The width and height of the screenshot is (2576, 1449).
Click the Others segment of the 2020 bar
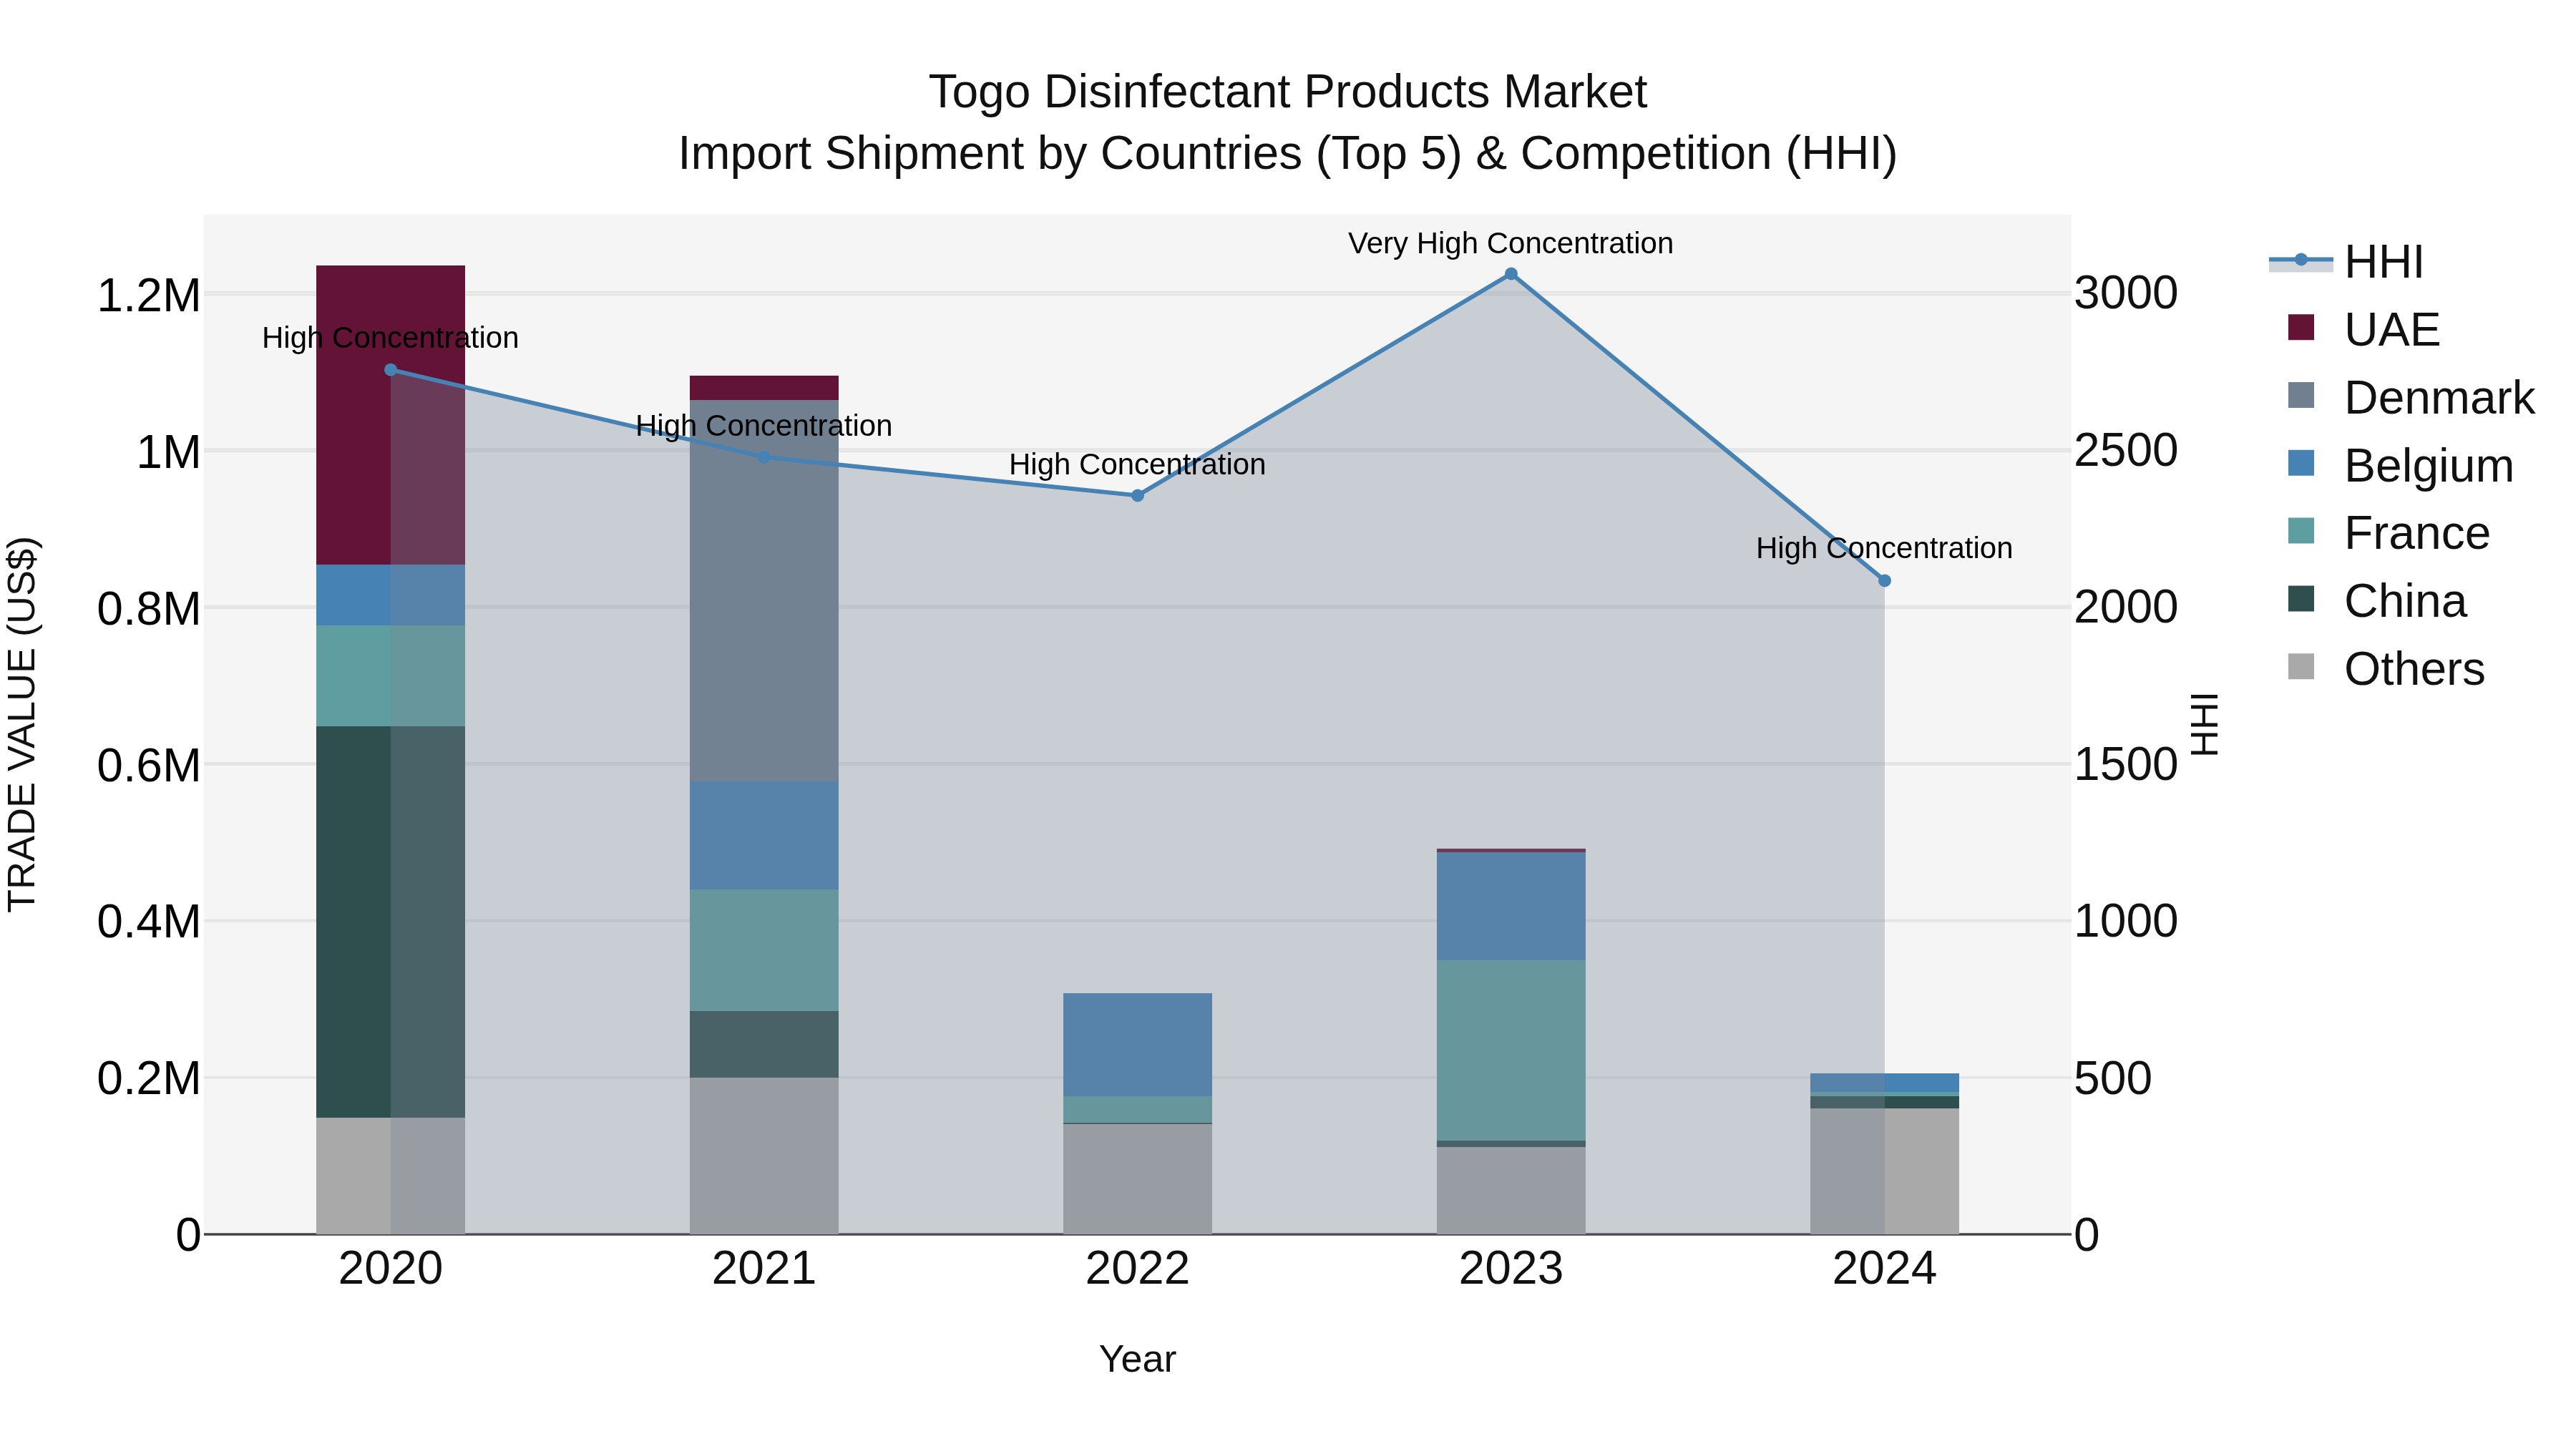391,1176
